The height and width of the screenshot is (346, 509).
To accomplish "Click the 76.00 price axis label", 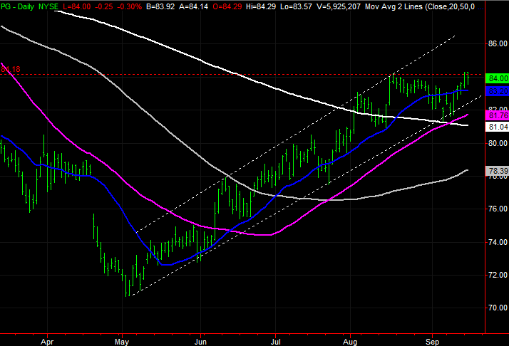I will point(498,209).
